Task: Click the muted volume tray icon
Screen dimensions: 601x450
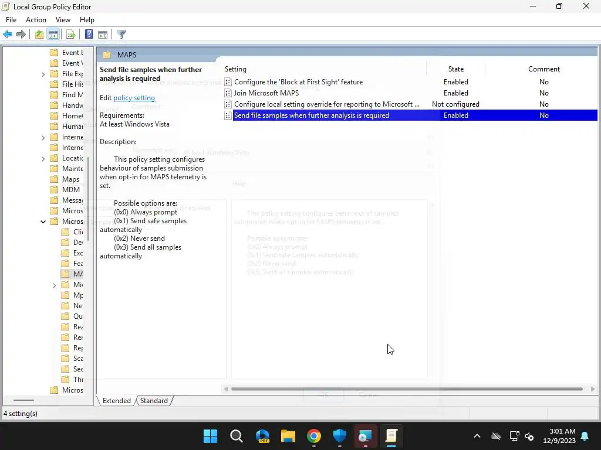Action: pyautogui.click(x=530, y=436)
